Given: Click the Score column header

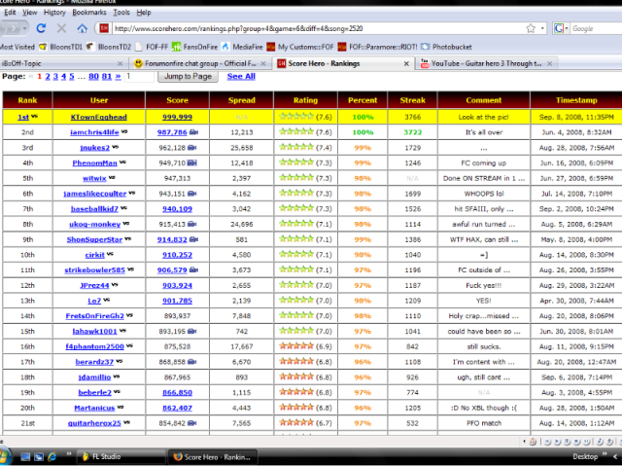Looking at the screenshot, I should tap(177, 100).
